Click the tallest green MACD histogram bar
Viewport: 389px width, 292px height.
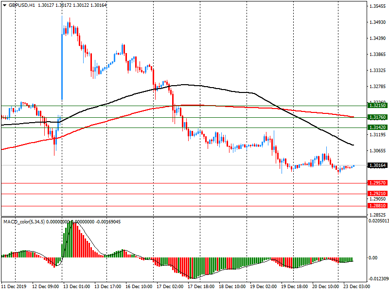72,239
